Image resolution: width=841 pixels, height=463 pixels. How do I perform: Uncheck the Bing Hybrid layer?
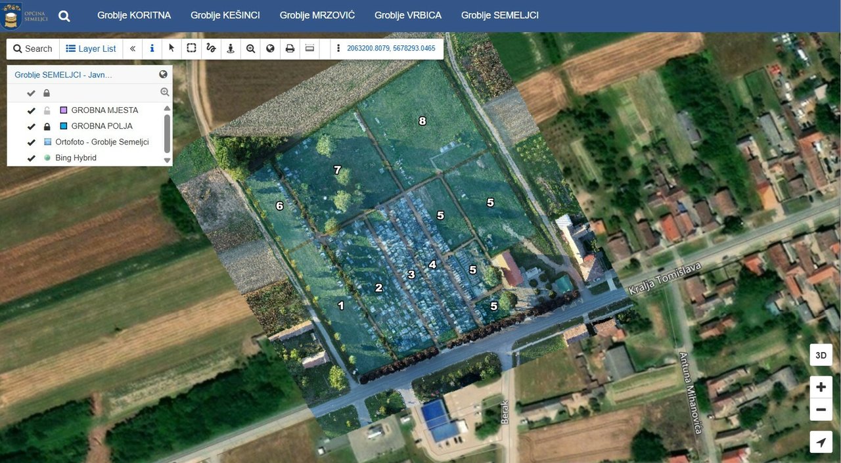point(31,158)
